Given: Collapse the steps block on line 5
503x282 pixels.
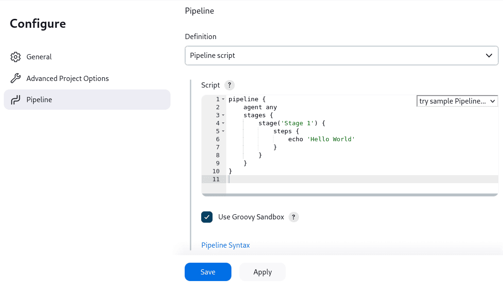Looking at the screenshot, I should coord(223,131).
